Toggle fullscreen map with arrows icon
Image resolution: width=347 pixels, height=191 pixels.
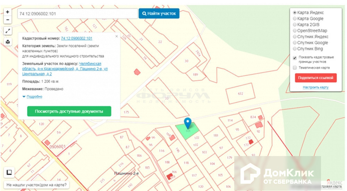[x=8, y=31]
